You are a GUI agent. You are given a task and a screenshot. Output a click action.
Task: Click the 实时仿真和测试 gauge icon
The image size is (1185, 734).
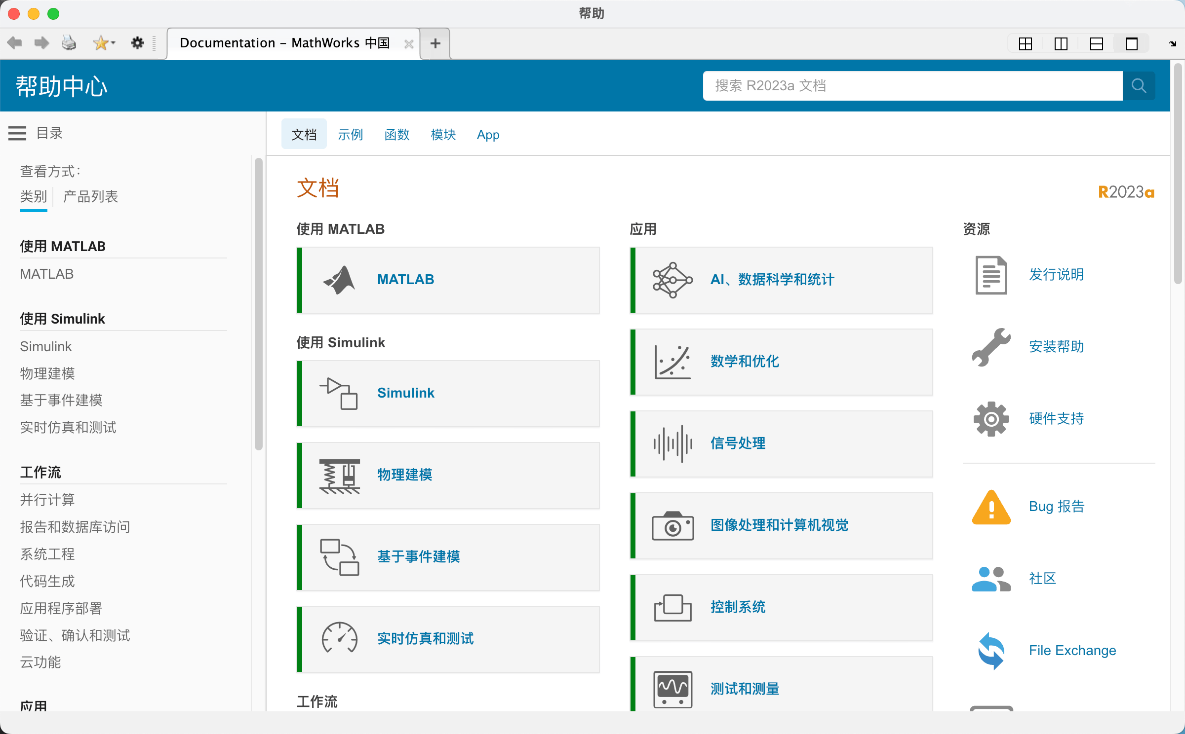coord(340,638)
